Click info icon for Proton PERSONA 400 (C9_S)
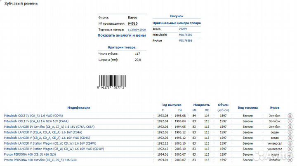The height and width of the screenshot is (166, 297). (290, 154)
